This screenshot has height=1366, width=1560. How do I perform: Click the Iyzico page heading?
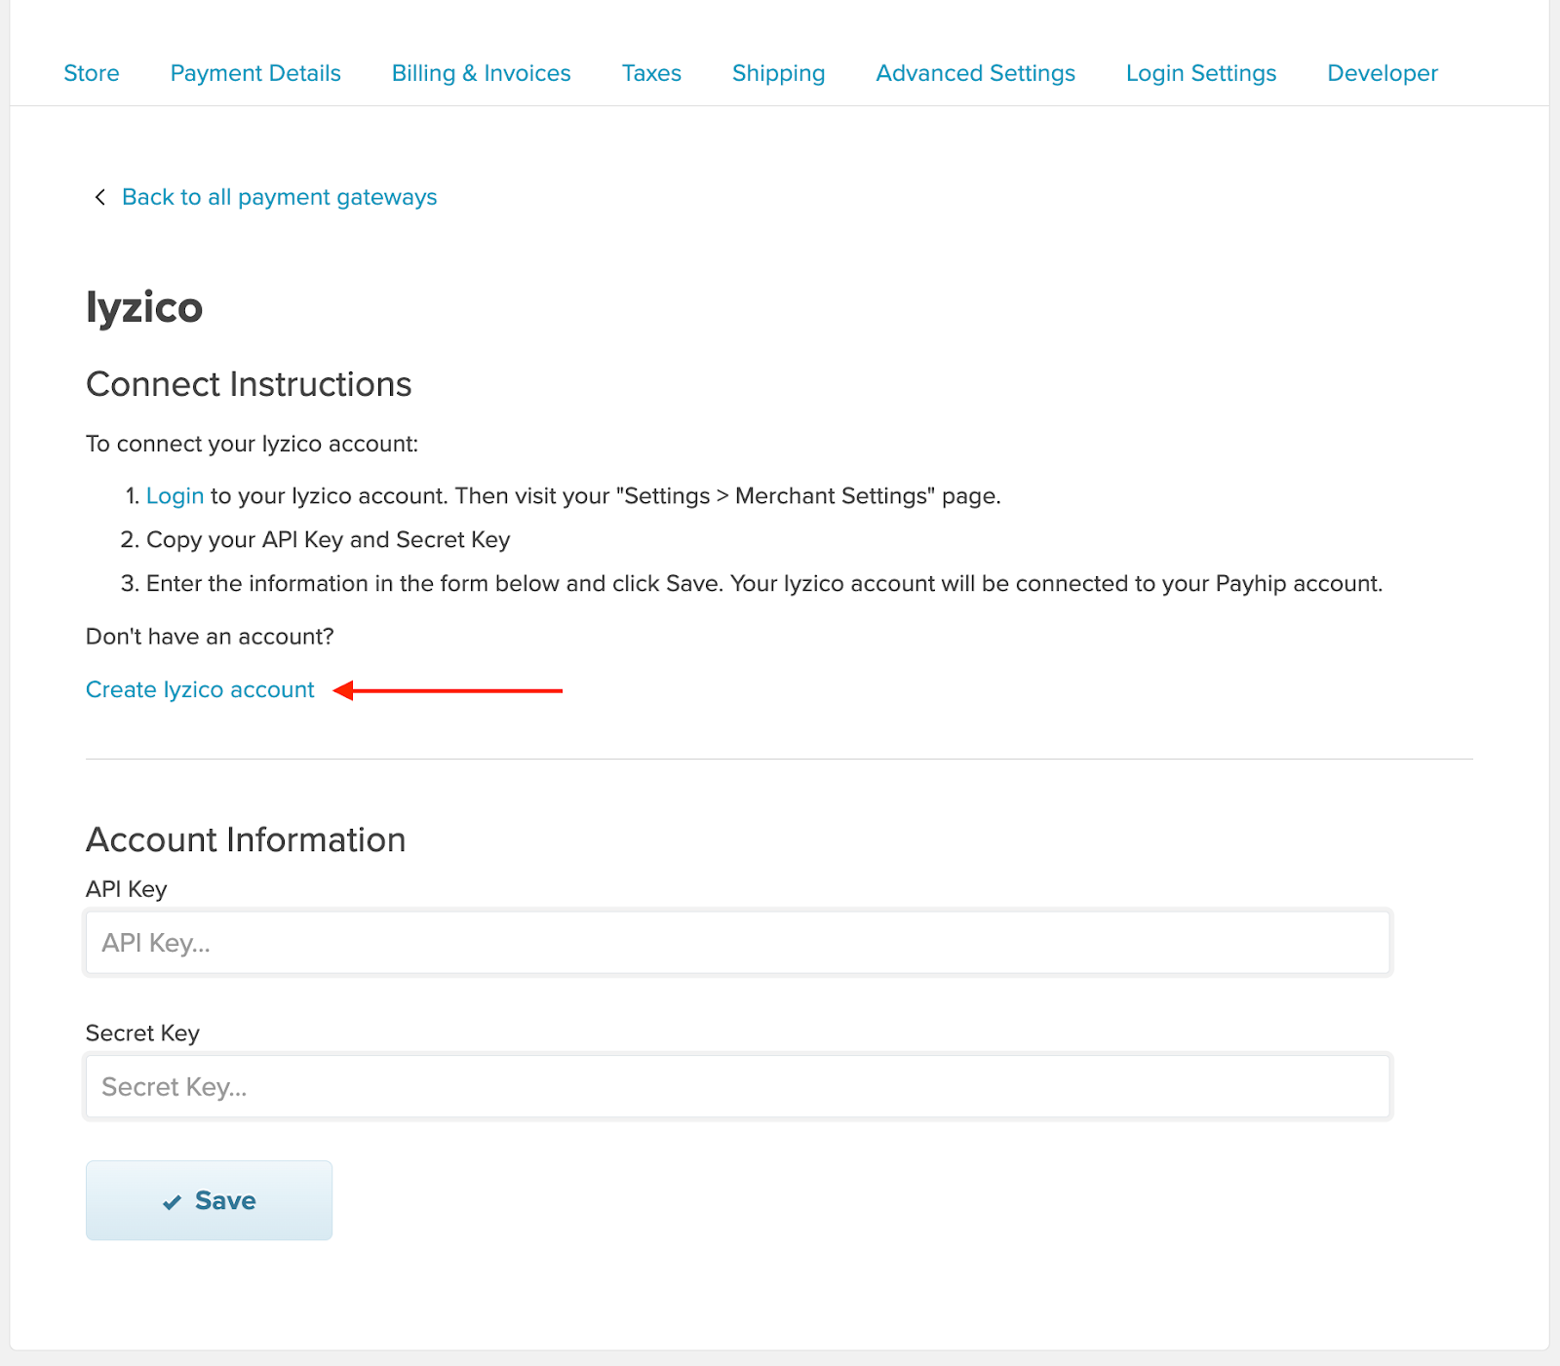coord(144,308)
